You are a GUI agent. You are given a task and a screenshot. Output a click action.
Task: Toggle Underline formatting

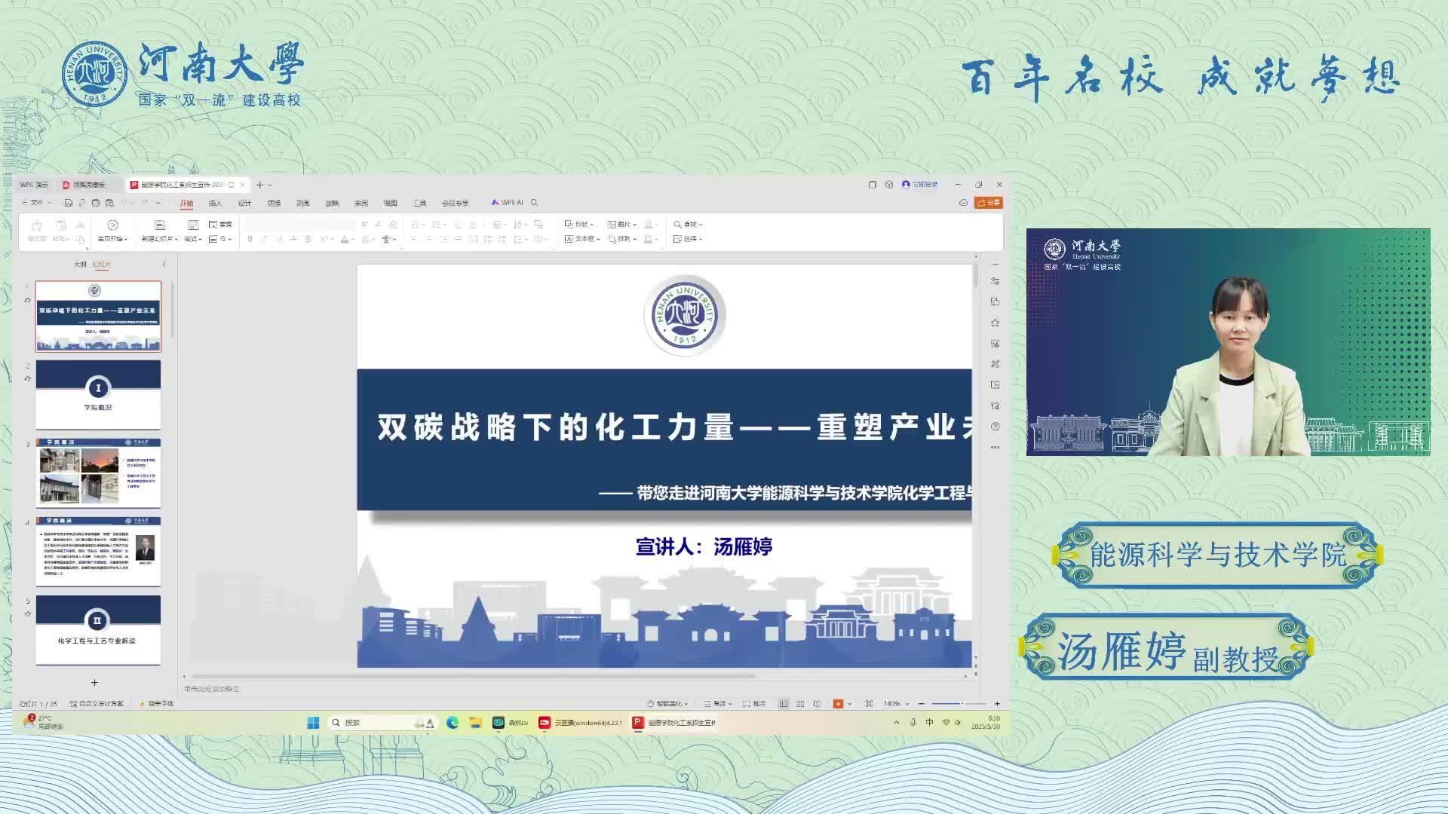[x=278, y=239]
